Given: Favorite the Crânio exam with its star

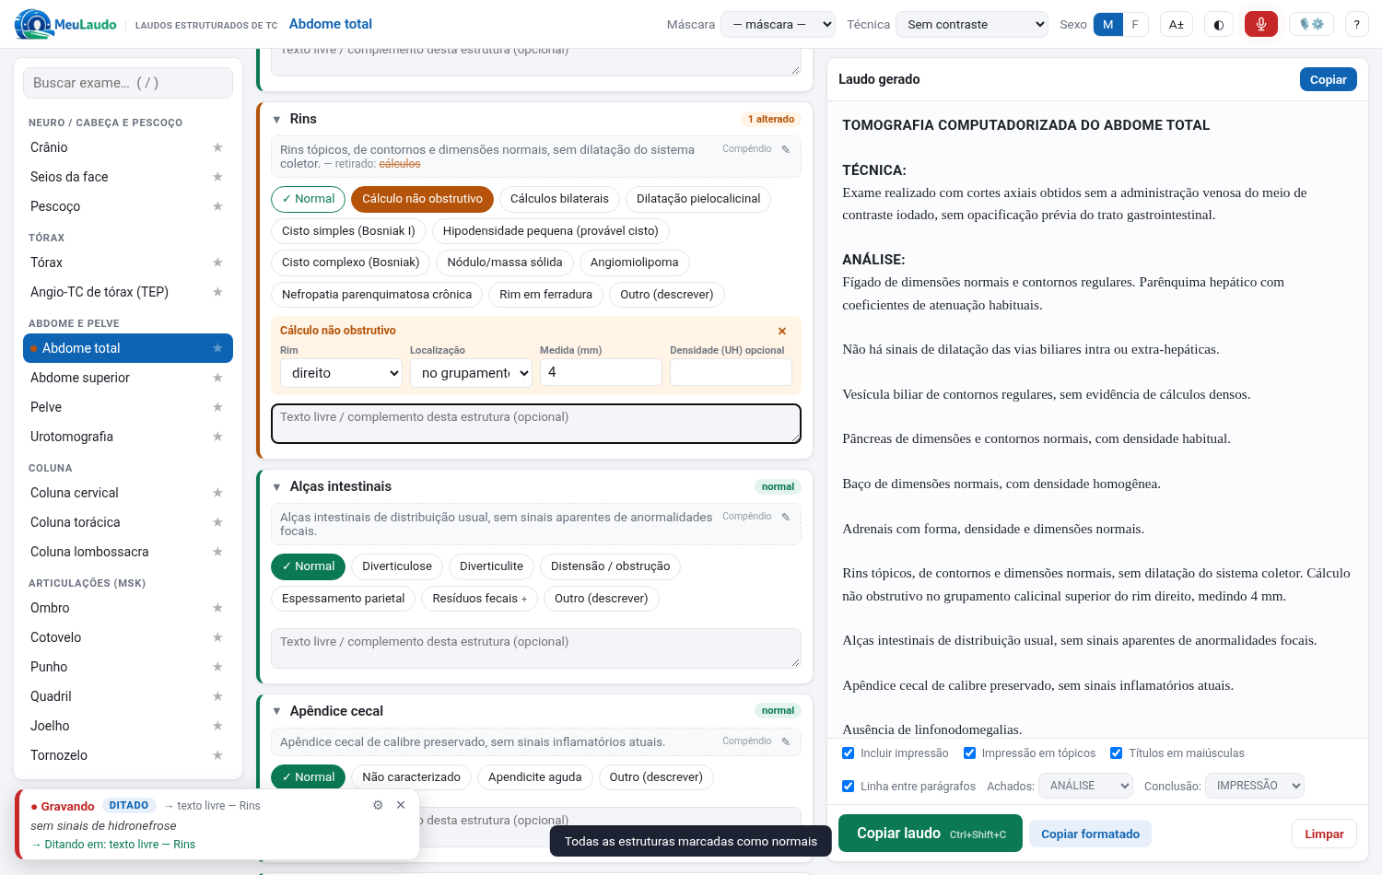Looking at the screenshot, I should (217, 147).
